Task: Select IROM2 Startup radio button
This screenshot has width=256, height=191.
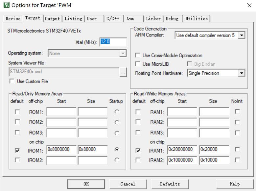Action: pos(117,160)
